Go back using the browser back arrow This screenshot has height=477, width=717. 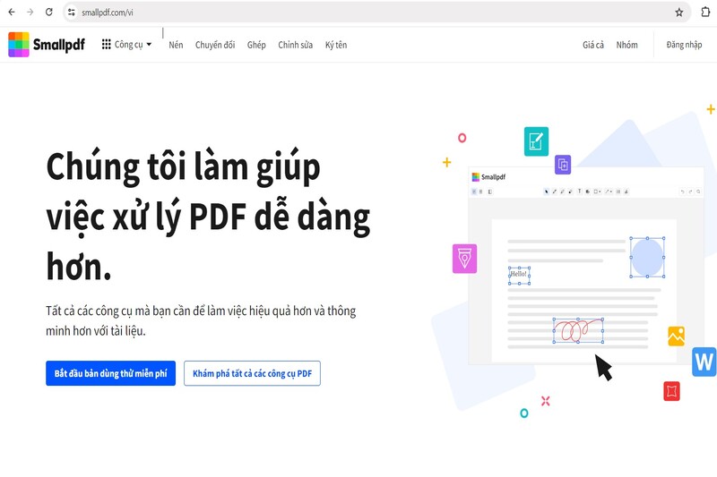[x=11, y=13]
